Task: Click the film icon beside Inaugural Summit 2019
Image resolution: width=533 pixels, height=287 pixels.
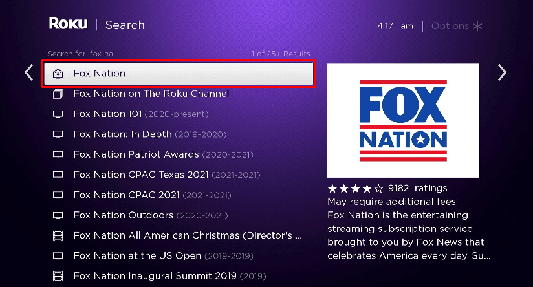Action: click(58, 276)
